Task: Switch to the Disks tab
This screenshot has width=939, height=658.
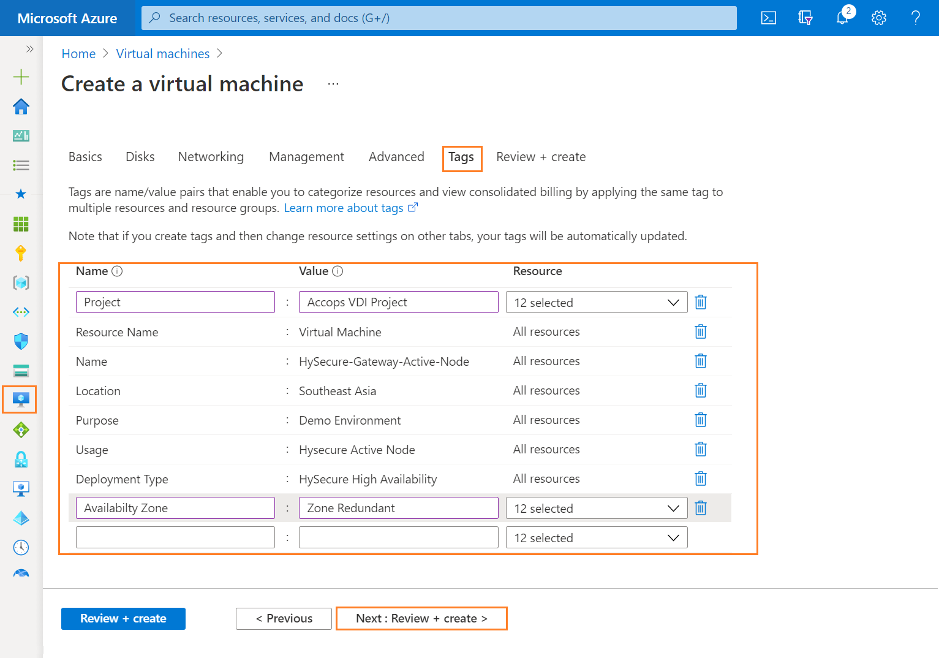Action: [140, 157]
